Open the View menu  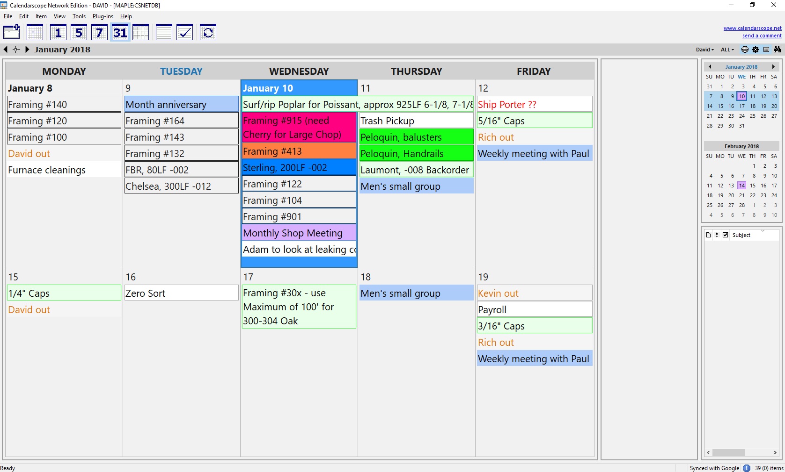[59, 16]
